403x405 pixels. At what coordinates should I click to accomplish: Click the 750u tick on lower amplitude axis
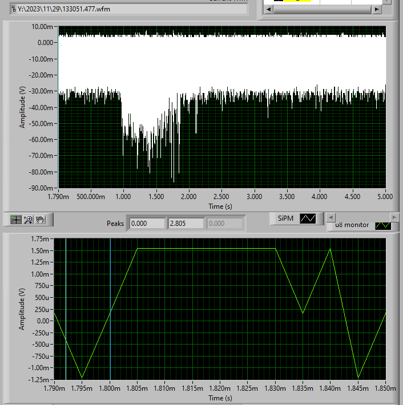pos(42,286)
